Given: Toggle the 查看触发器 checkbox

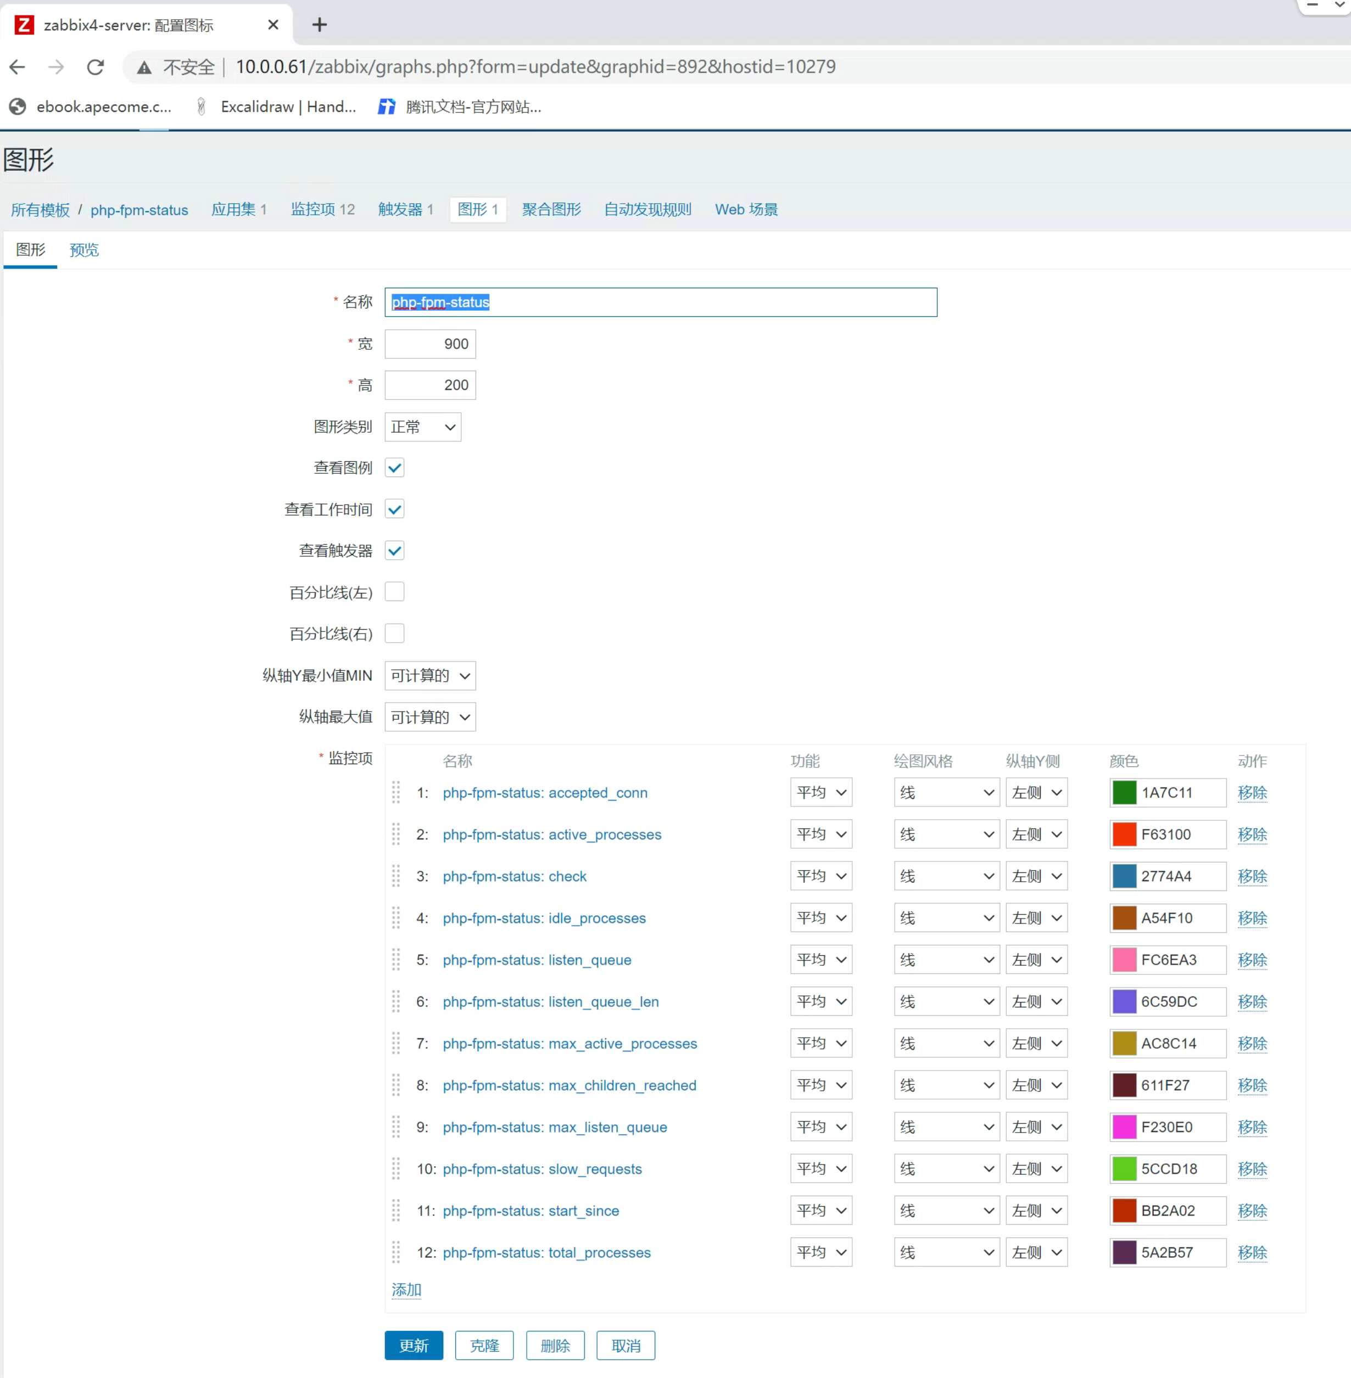Looking at the screenshot, I should (394, 550).
